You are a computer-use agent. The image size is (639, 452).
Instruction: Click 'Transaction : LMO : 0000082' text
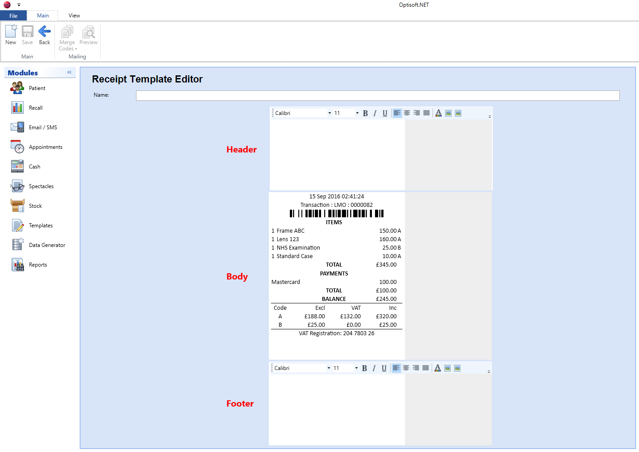(x=337, y=205)
